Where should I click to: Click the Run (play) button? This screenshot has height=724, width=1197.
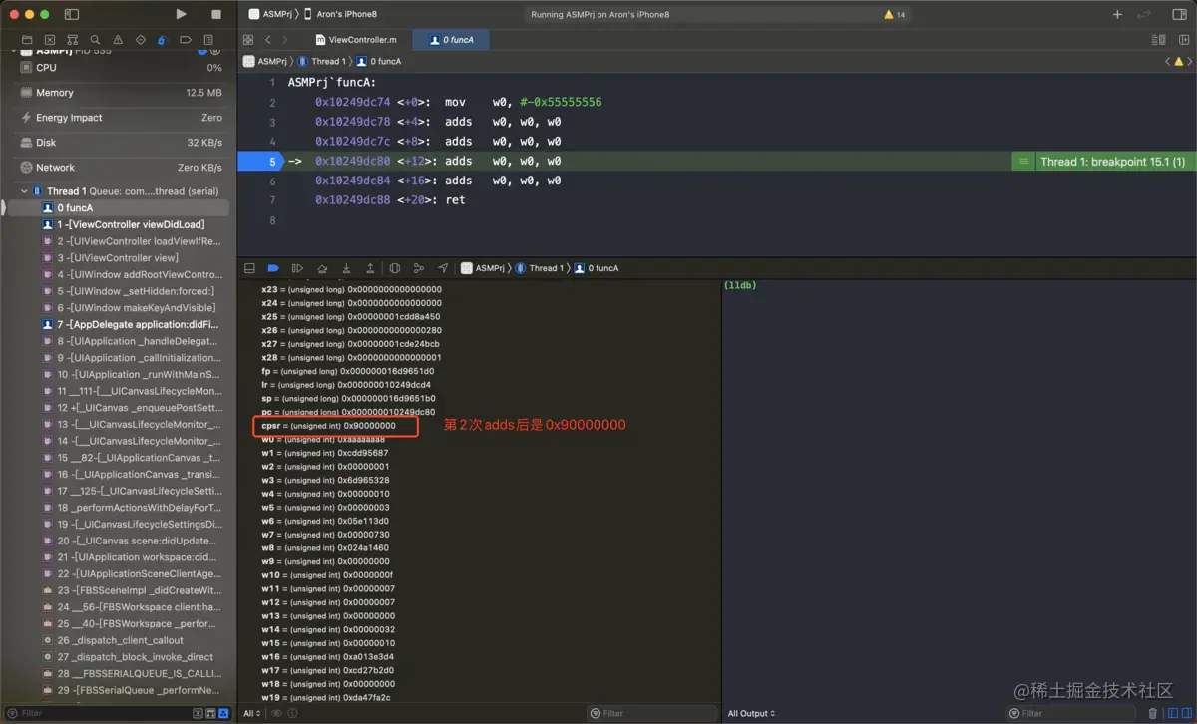point(181,14)
